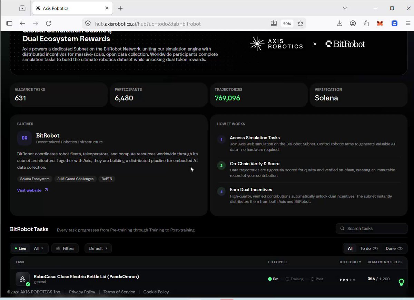The height and width of the screenshot is (300, 414).
Task: Open RoboCasa Close Electric Kettle Lid task
Action: (86, 276)
